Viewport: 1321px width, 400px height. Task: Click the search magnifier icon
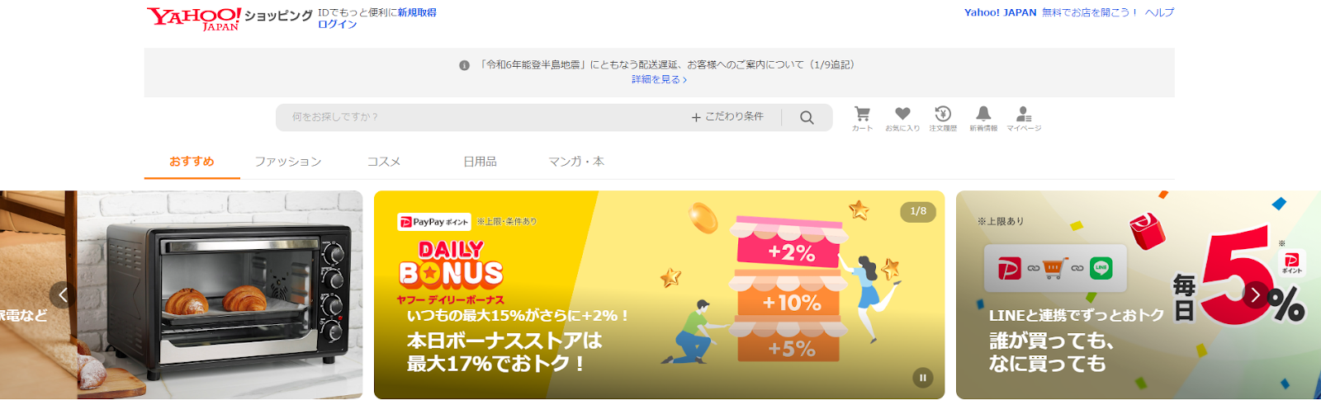(807, 117)
